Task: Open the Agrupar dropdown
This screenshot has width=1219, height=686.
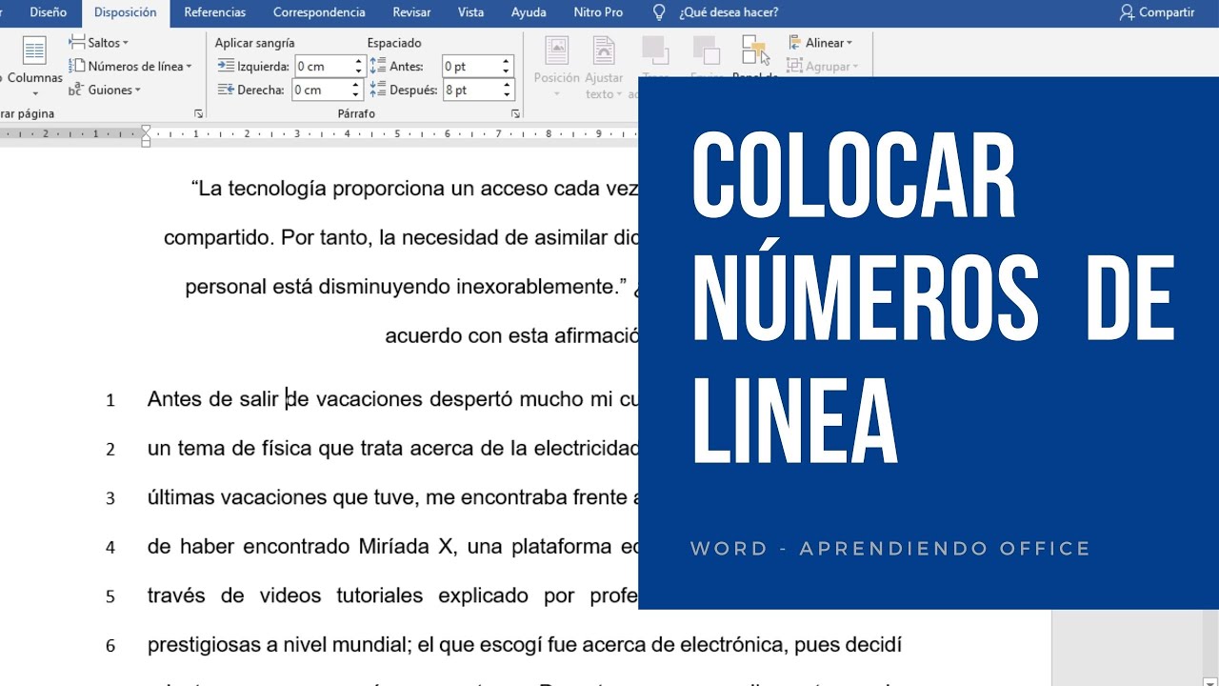Action: [x=823, y=67]
